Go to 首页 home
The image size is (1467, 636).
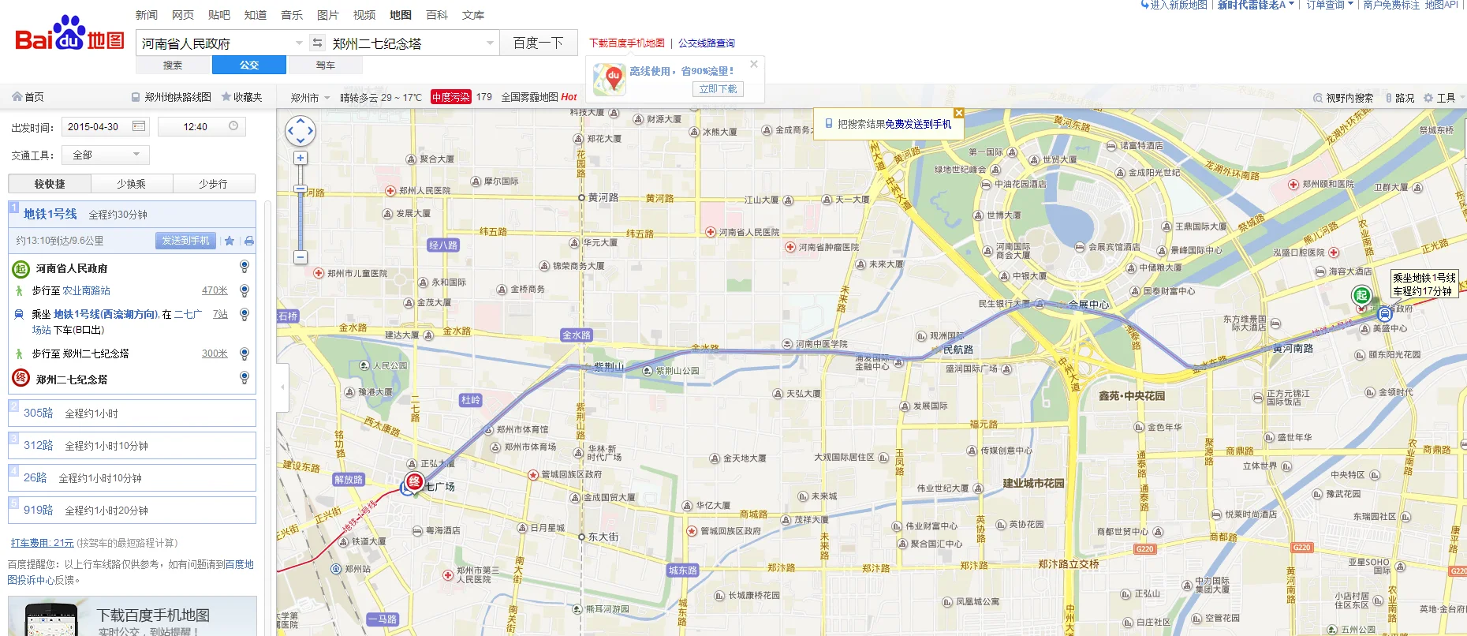coord(28,97)
